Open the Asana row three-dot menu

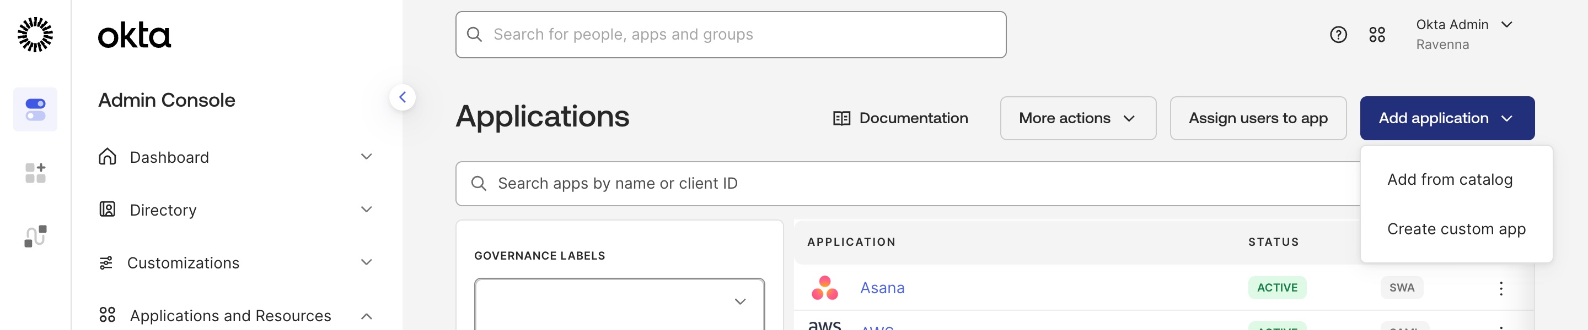point(1501,288)
